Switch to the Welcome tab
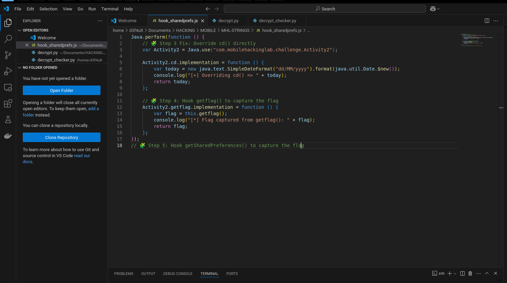The height and width of the screenshot is (283, 507). [128, 21]
